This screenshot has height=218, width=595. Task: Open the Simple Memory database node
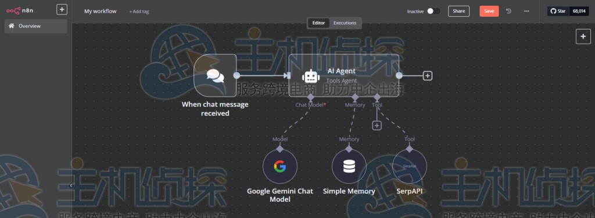[349, 166]
